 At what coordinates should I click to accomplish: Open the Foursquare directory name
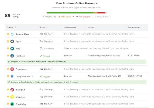coord(21,69)
